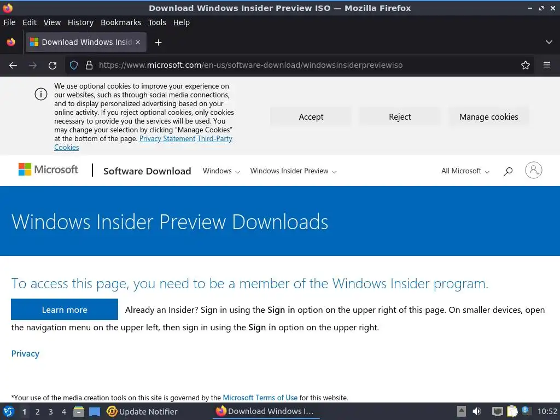Open the History menu
The height and width of the screenshot is (420, 560).
point(80,22)
